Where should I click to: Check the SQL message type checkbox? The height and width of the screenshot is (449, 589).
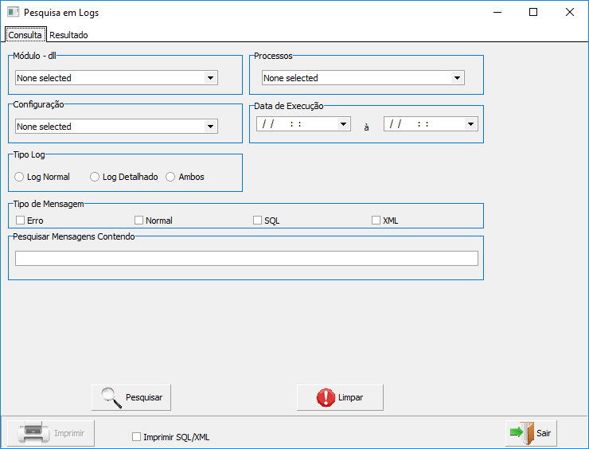[257, 221]
